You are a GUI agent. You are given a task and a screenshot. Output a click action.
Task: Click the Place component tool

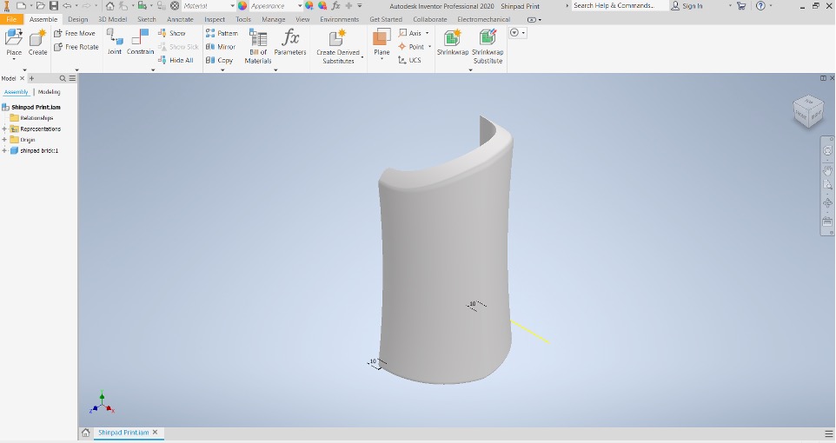(x=13, y=43)
